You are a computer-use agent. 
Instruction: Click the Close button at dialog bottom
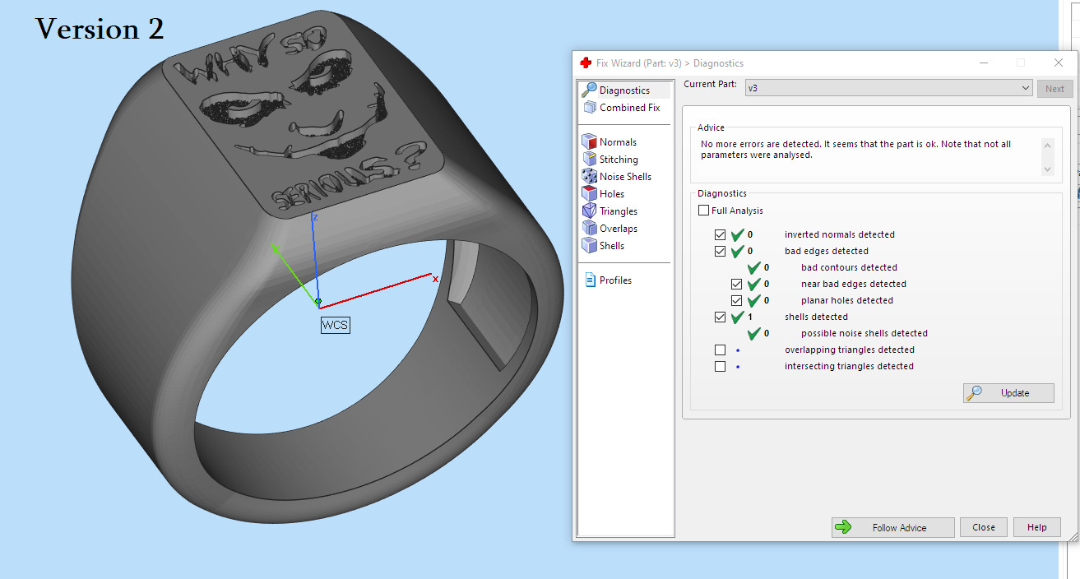(984, 528)
